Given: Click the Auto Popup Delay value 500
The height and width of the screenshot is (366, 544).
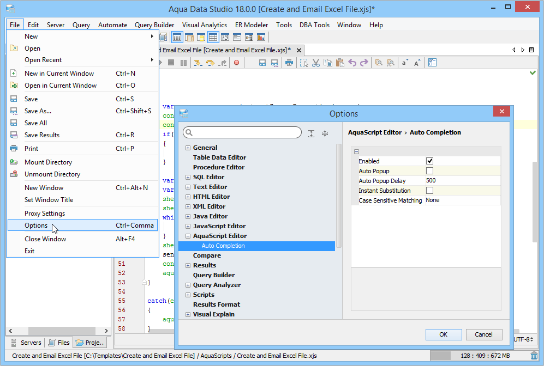Looking at the screenshot, I should 463,180.
